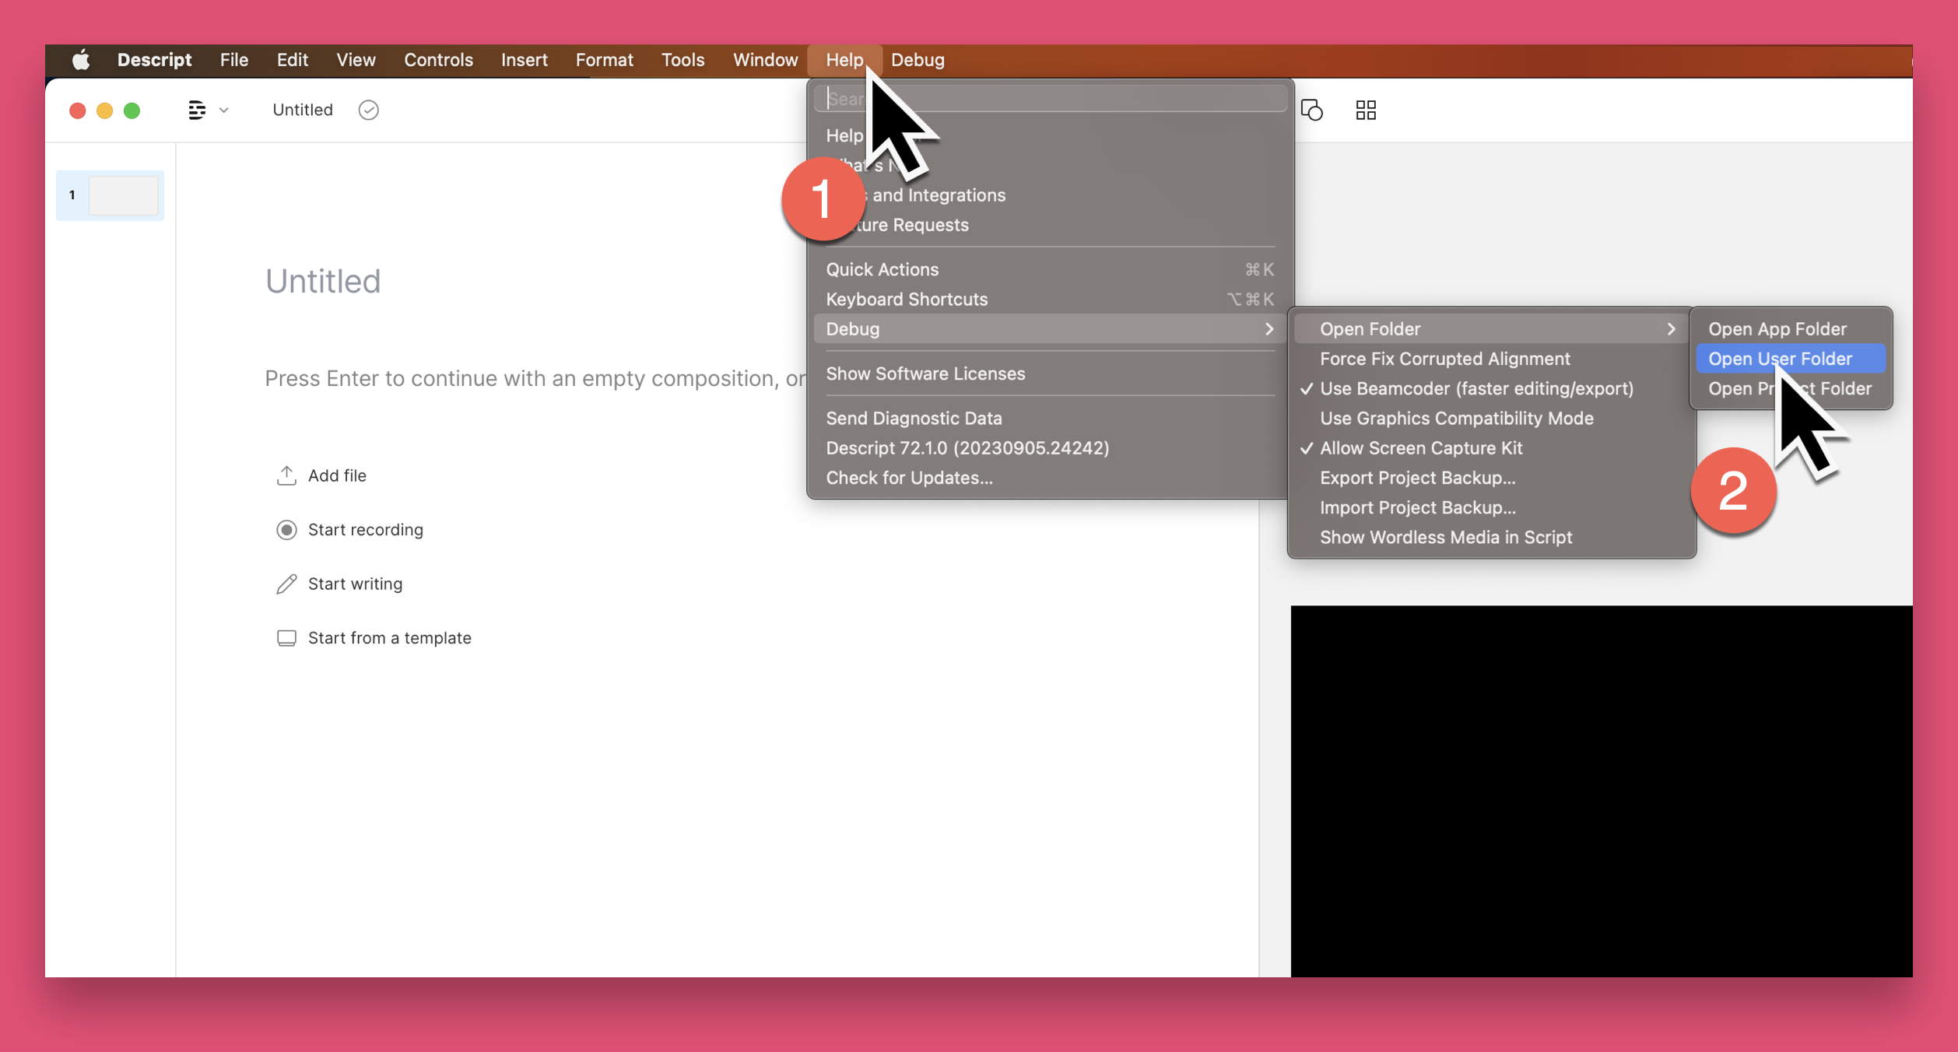Open the Edit menu
The image size is (1958, 1052).
(293, 60)
